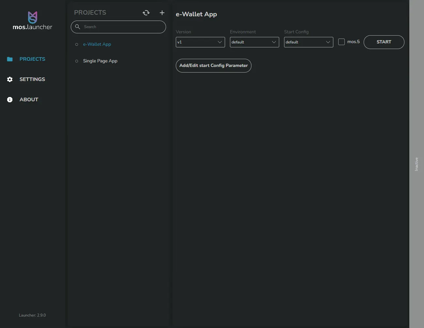Go to the PROJECTS menu item
Image resolution: width=424 pixels, height=328 pixels.
tap(32, 59)
